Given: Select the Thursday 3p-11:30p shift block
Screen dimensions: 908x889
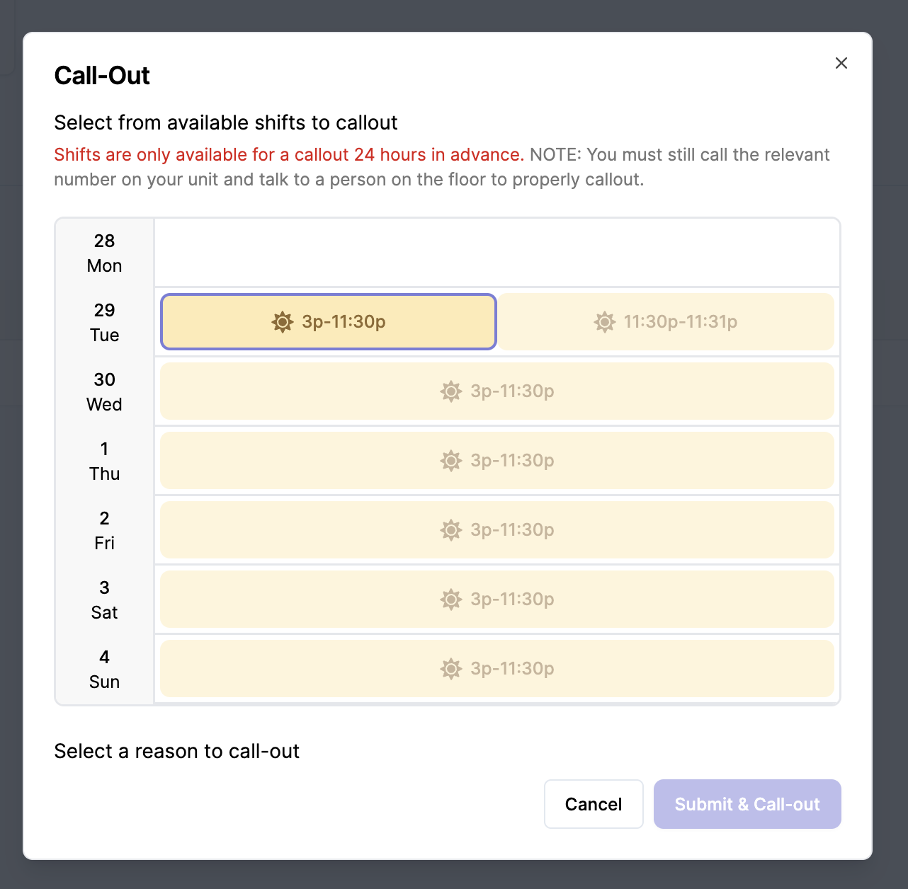Looking at the screenshot, I should point(497,461).
